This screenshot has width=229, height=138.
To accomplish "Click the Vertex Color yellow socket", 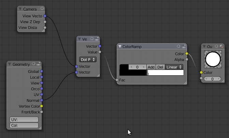I will pyautogui.click(x=42, y=106).
